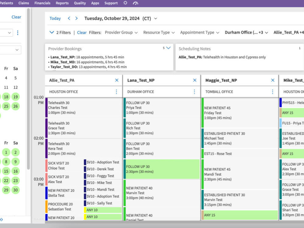This screenshot has width=304, height=228.
Task: Open Tomball Office options menu (three dots)
Action: pyautogui.click(x=273, y=92)
